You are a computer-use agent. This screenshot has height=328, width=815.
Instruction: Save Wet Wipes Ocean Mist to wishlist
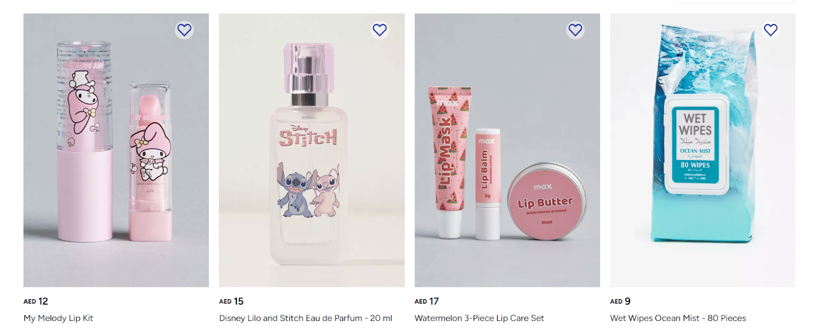click(771, 30)
